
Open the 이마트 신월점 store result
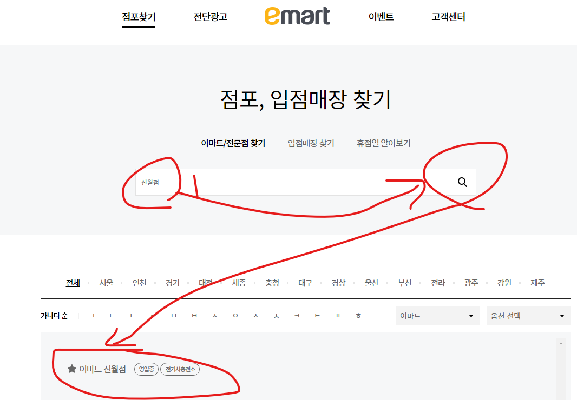click(x=103, y=369)
